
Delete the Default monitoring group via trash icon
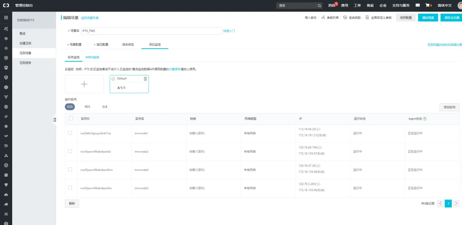[x=145, y=79]
